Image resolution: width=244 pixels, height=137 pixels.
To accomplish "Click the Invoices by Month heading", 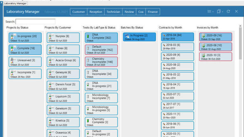I will (x=207, y=28).
